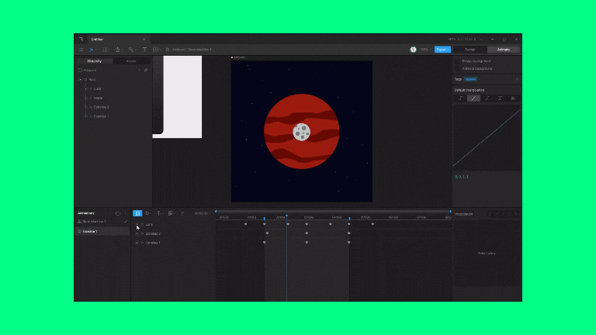Image resolution: width=596 pixels, height=335 pixels.
Task: Toggle visibility circle of Luna in hierarchy
Action: click(x=86, y=88)
